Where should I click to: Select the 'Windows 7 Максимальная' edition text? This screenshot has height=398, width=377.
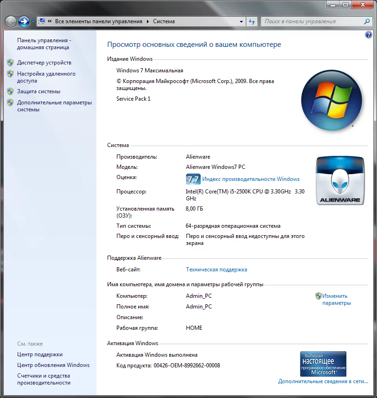click(x=150, y=71)
